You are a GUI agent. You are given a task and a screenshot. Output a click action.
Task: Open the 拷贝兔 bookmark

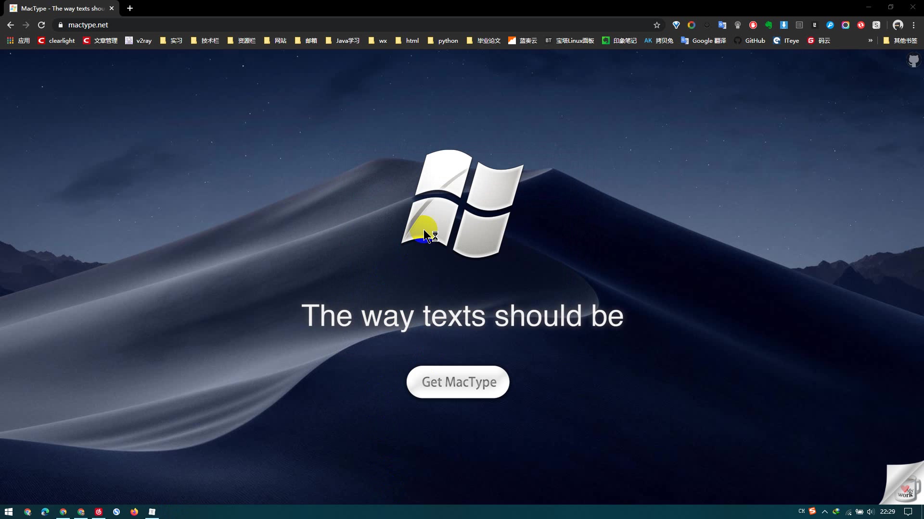tap(659, 41)
